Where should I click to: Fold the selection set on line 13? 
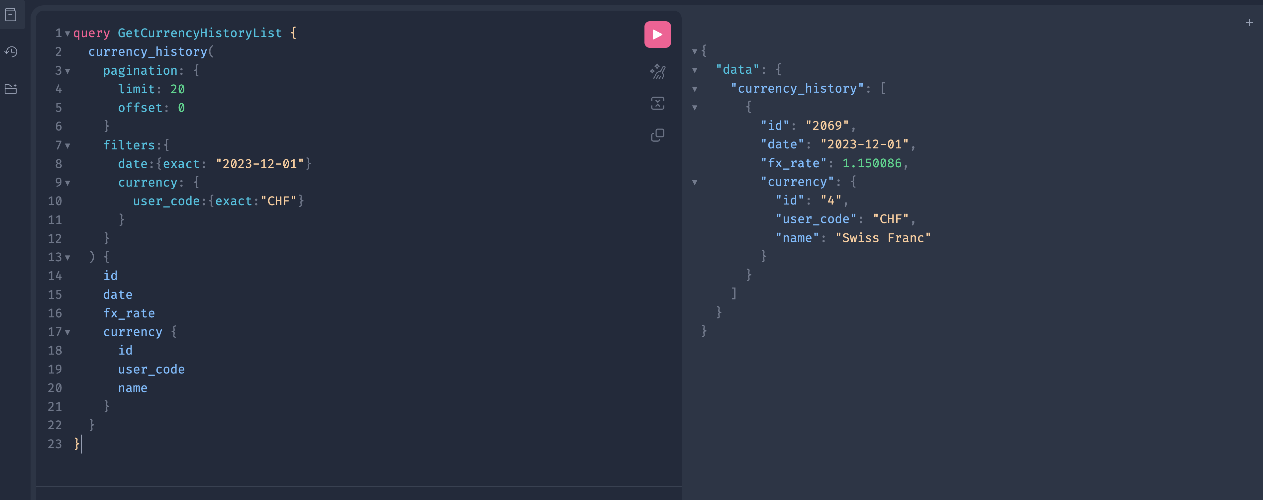[68, 257]
